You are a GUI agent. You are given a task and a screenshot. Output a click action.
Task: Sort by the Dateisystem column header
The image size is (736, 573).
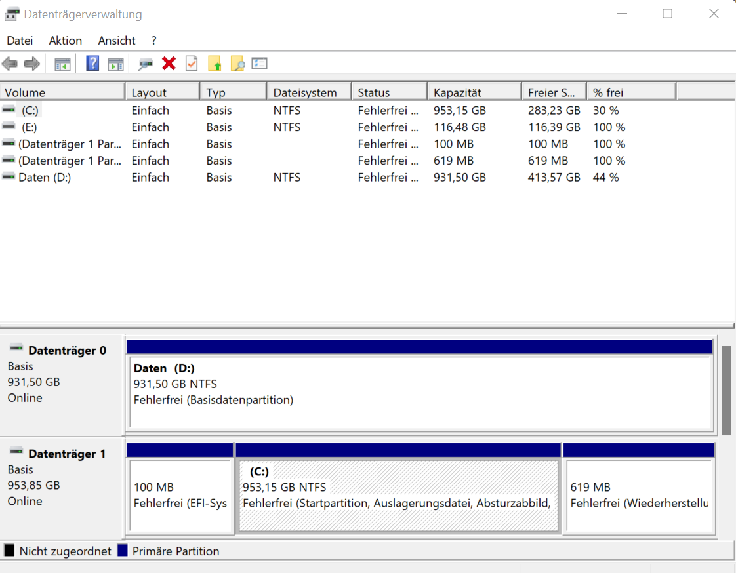[310, 92]
